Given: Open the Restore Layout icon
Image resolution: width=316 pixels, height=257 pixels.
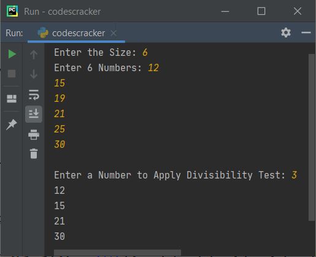Looking at the screenshot, I should 12,99.
